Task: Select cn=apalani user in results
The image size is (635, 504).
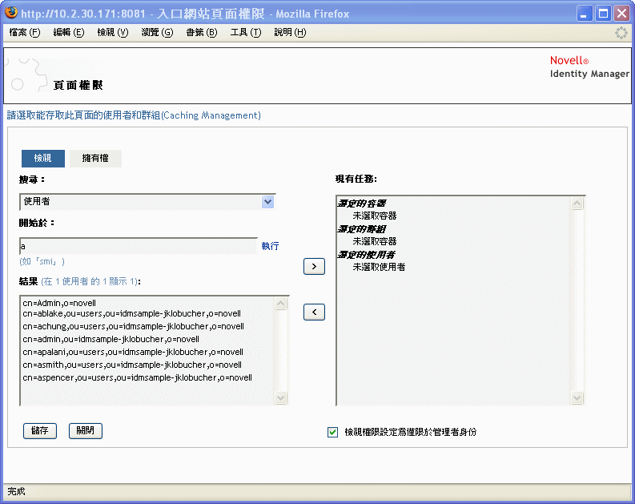Action: (133, 352)
